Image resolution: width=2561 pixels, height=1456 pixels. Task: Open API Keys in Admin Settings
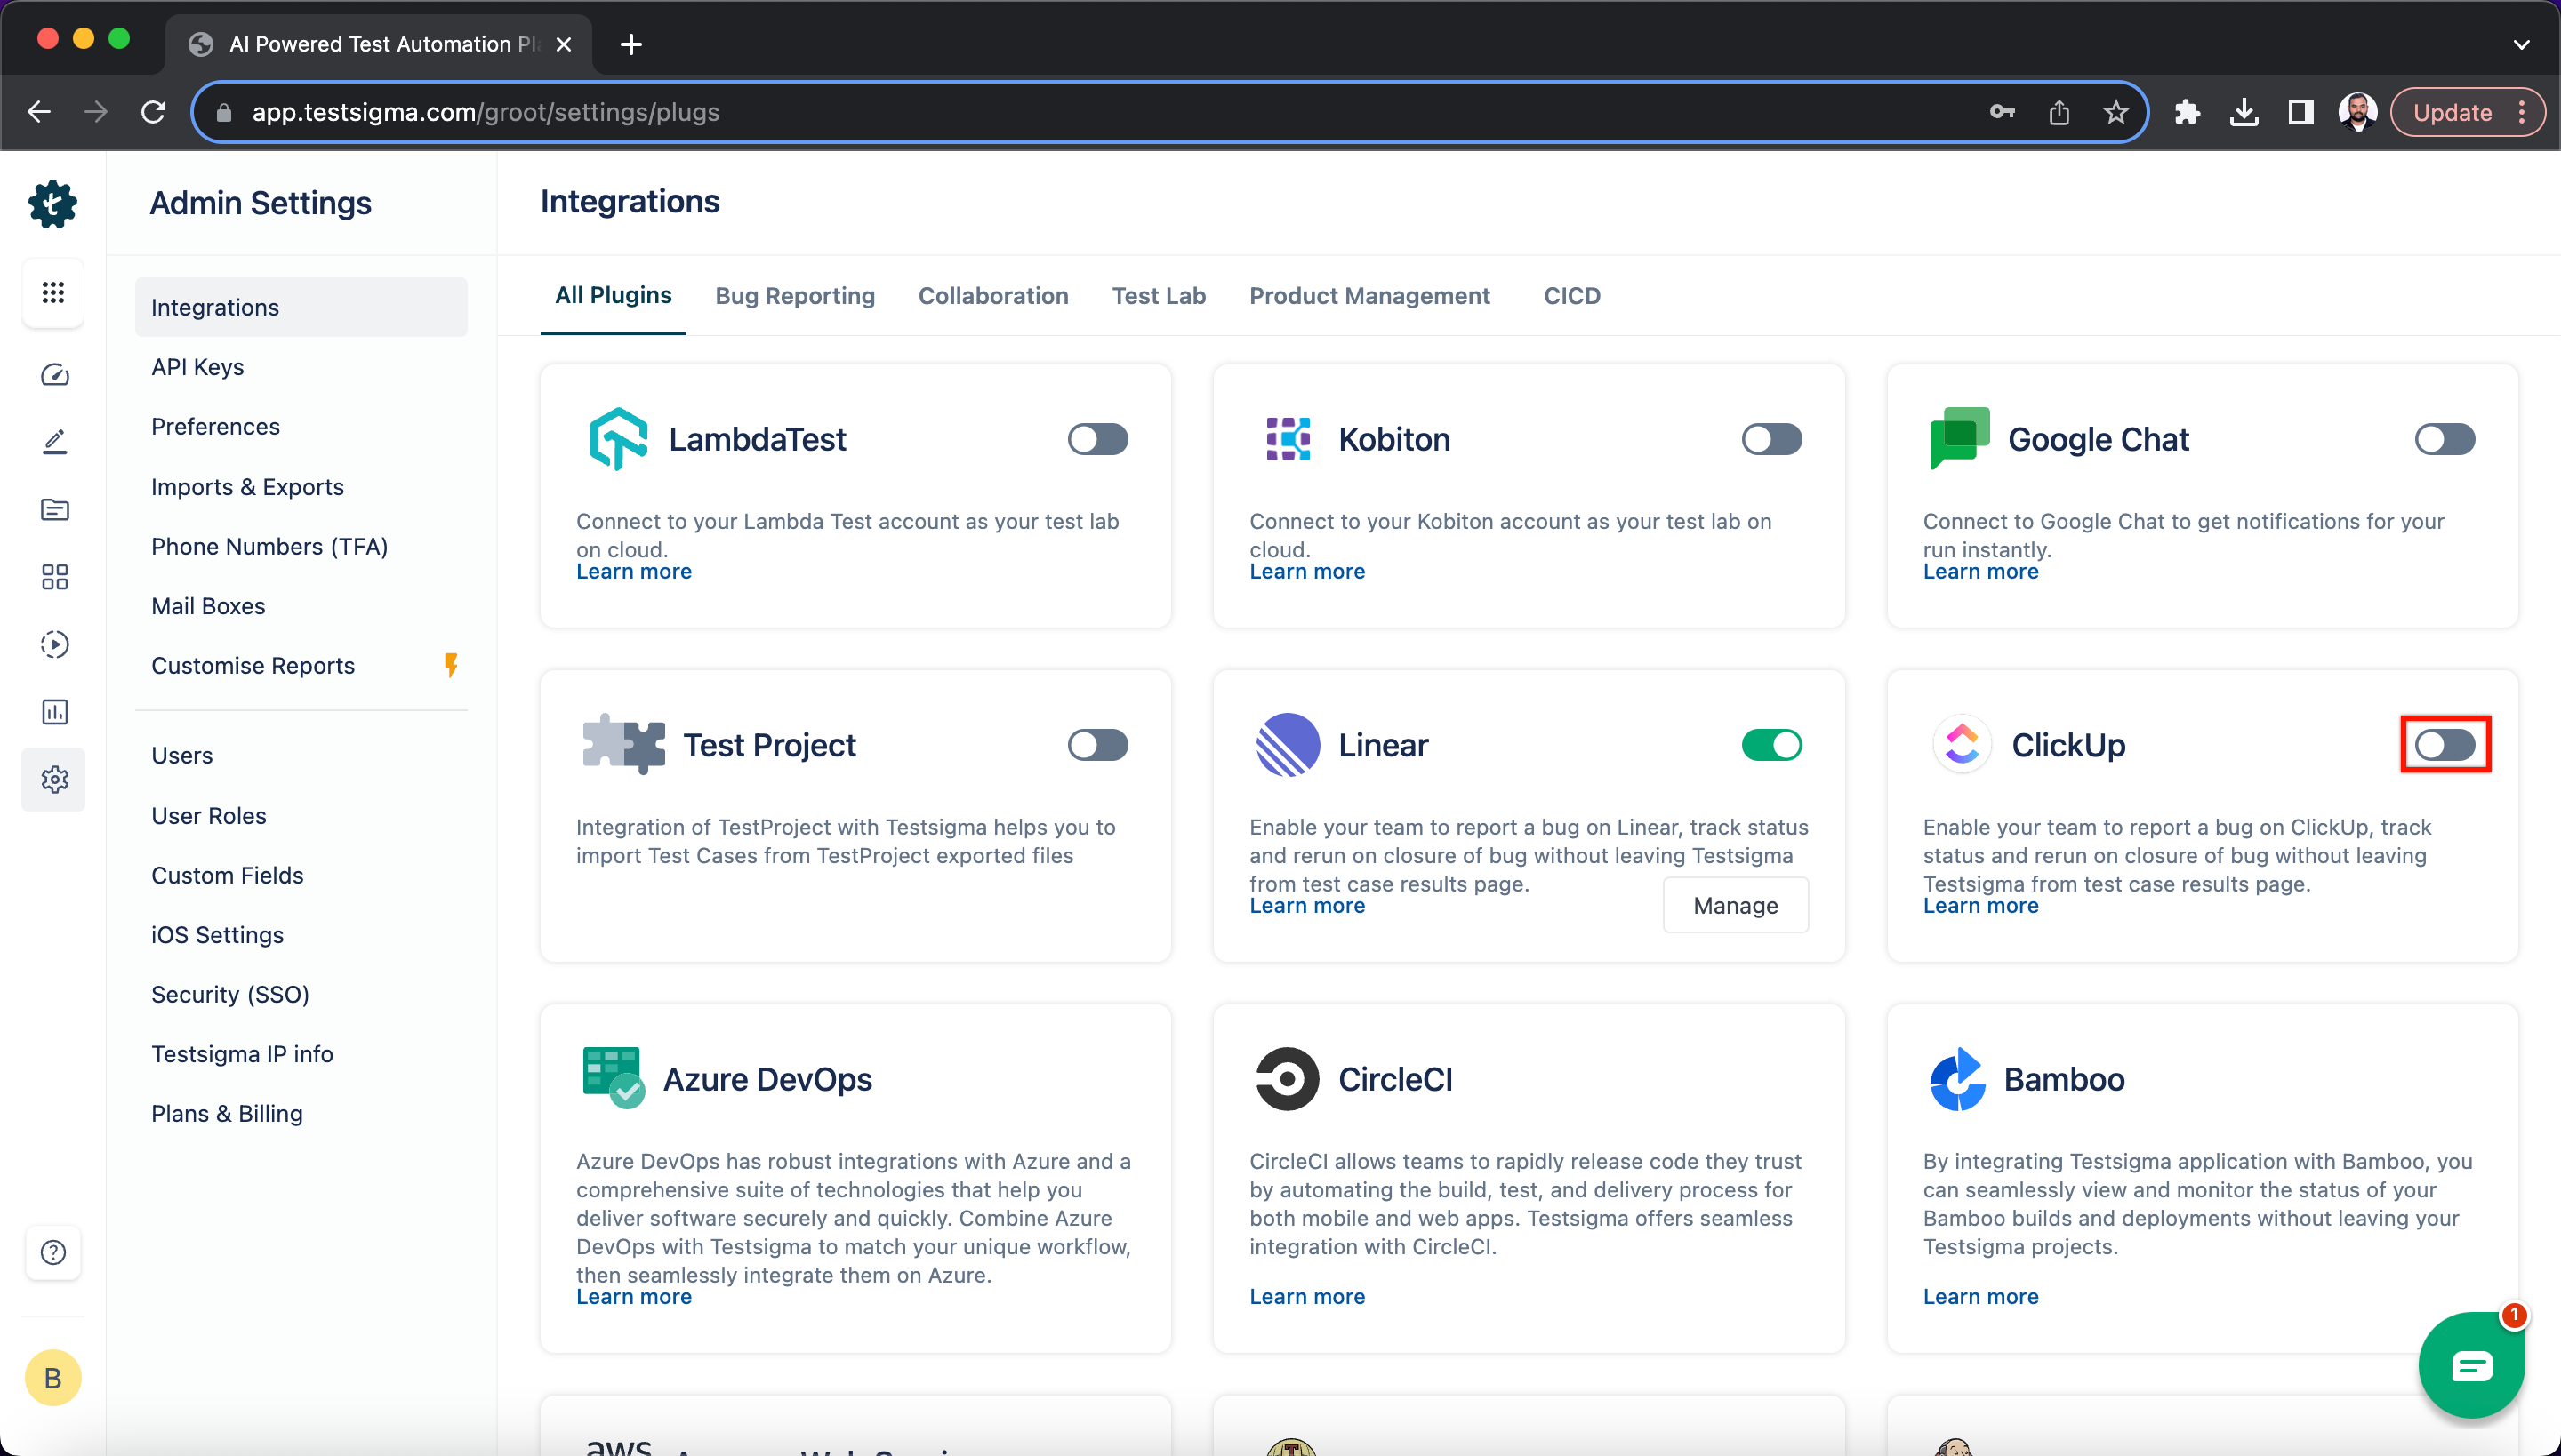301,367
